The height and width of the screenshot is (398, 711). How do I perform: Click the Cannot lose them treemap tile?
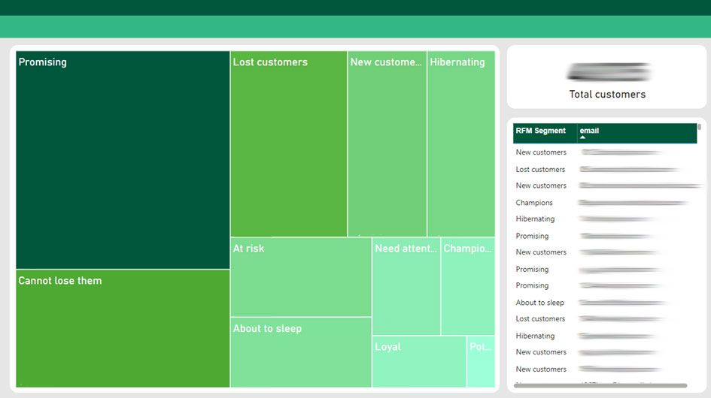pyautogui.click(x=123, y=328)
